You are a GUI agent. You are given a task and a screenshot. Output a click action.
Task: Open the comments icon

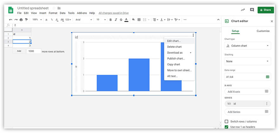252,10
